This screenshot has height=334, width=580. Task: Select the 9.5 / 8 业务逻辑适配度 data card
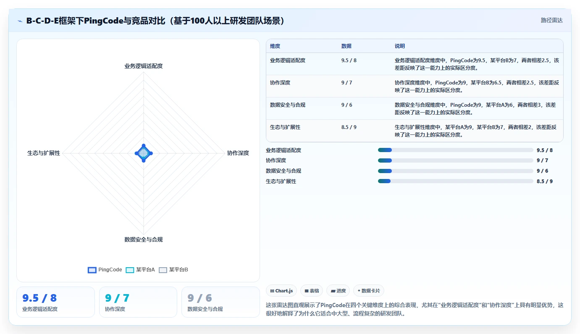click(x=55, y=302)
